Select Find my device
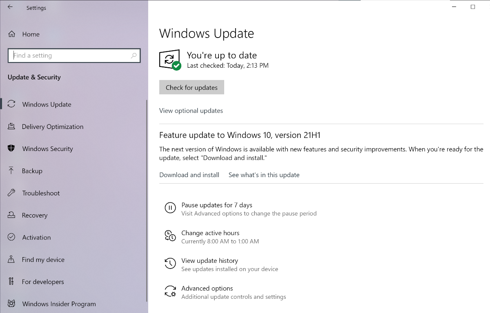490x313 pixels. [43, 260]
